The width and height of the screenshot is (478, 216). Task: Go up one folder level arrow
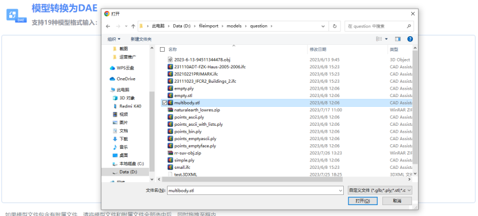(x=133, y=26)
